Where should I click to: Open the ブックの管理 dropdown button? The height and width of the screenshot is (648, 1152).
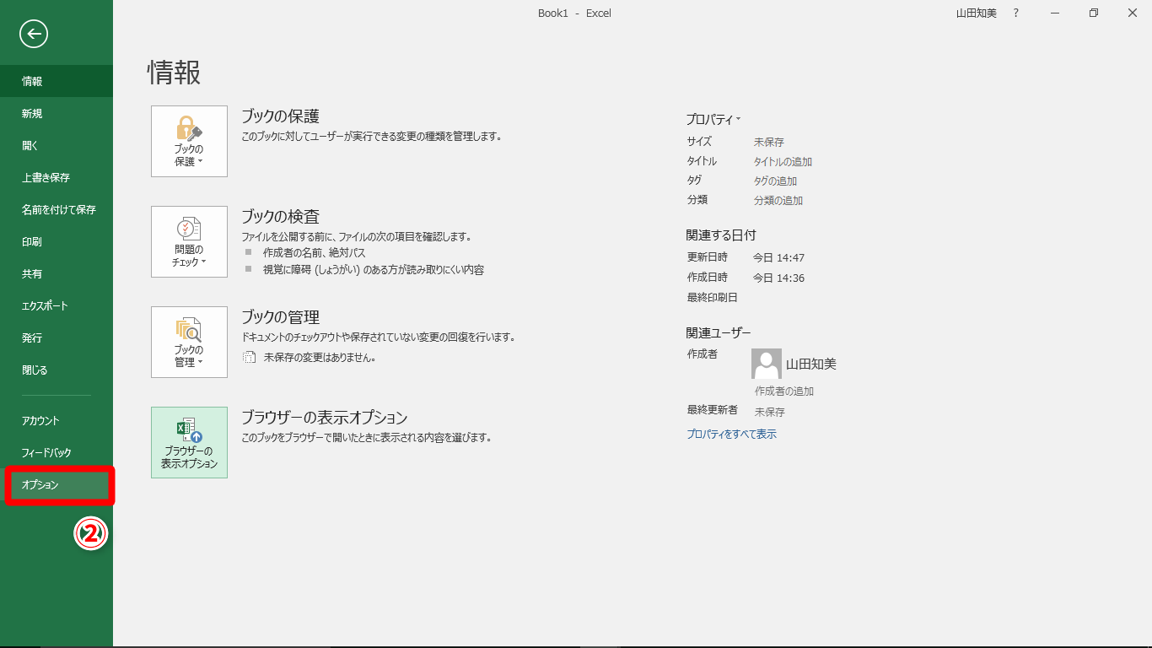pyautogui.click(x=189, y=342)
